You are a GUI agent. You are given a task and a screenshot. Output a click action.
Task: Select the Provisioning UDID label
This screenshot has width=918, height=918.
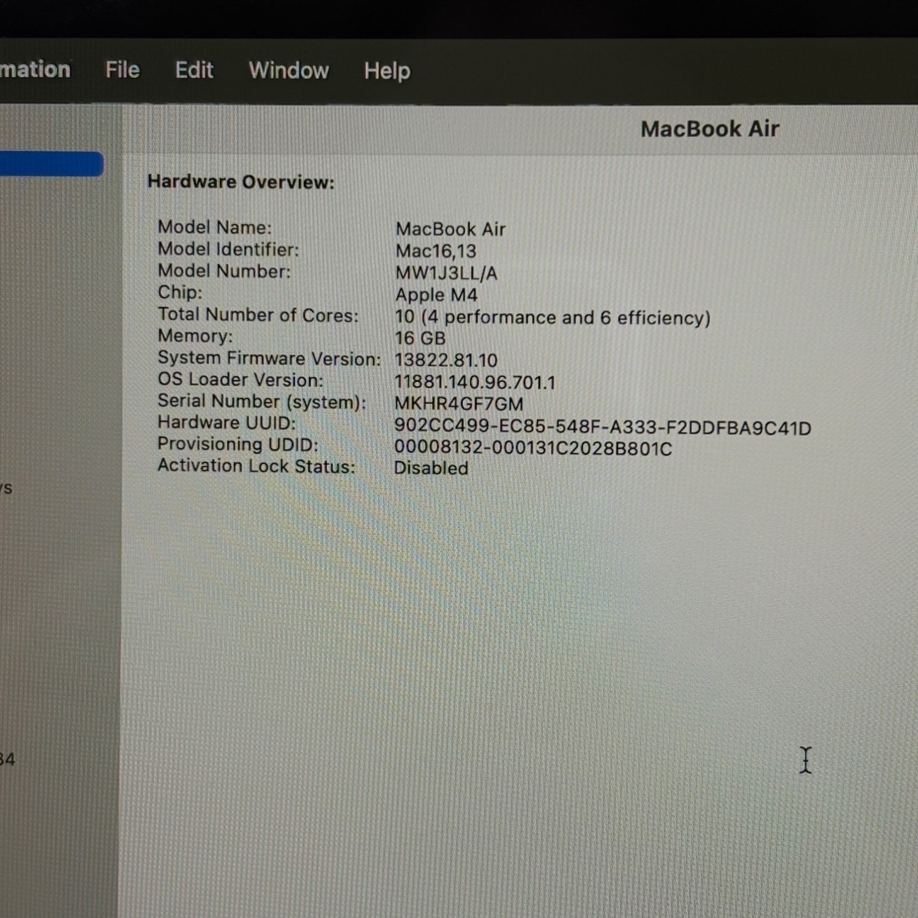point(237,444)
